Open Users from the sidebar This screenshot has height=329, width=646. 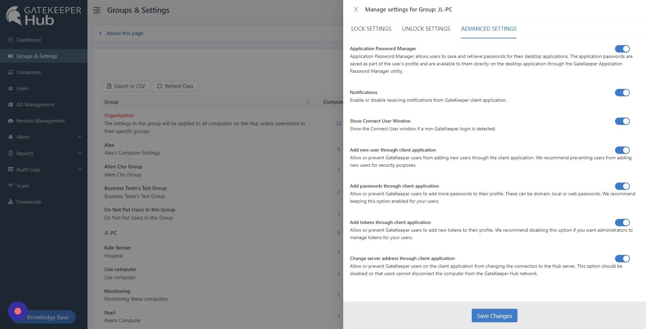click(x=44, y=88)
